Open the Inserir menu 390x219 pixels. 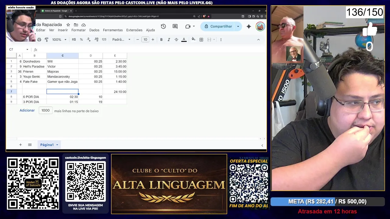[x=63, y=30]
